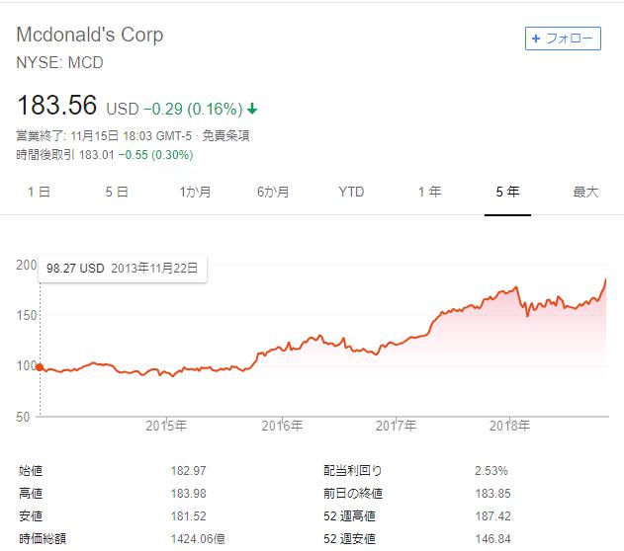Click the 183.56 stock price value
Viewport: 624px width, 551px height.
point(58,106)
